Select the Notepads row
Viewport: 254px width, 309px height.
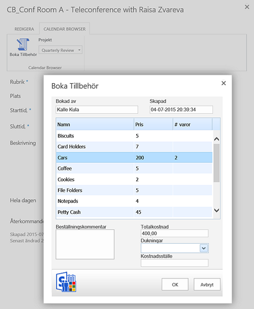[134, 201]
